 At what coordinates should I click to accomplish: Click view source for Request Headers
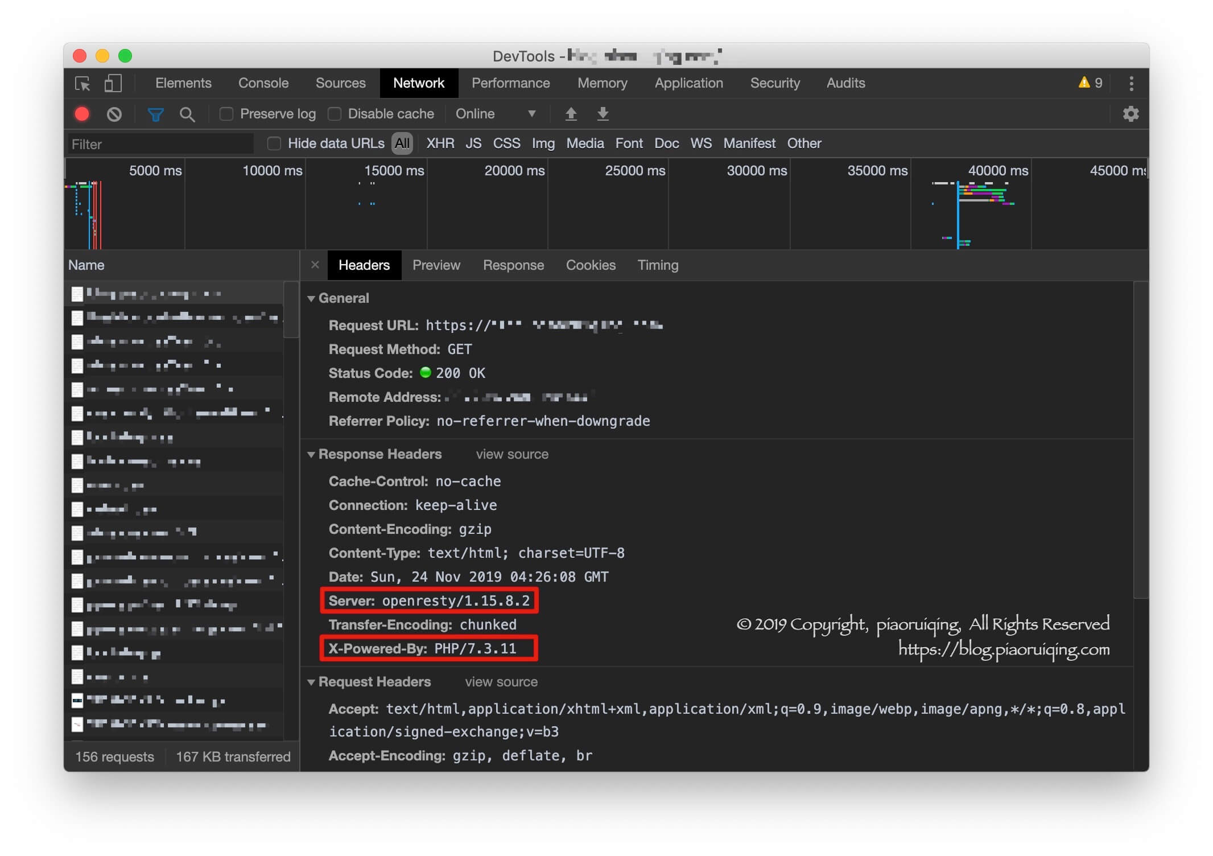[x=501, y=682]
